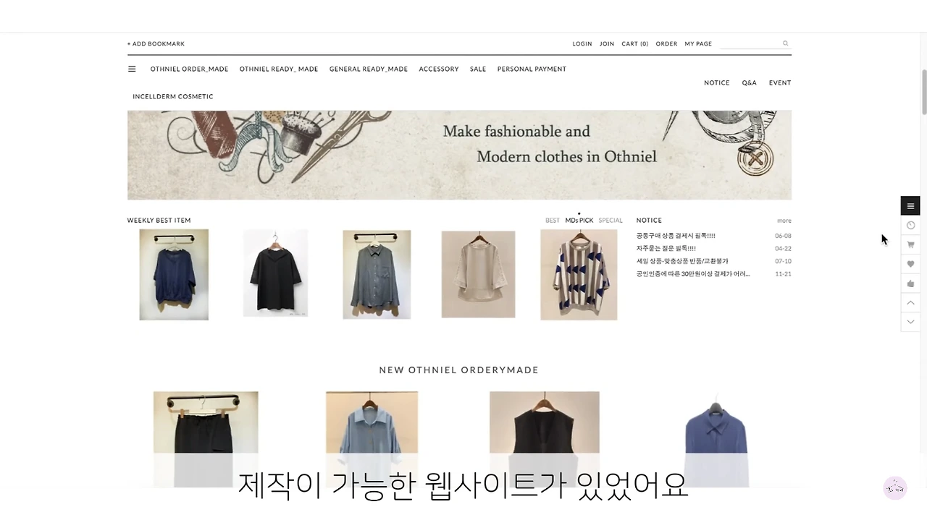Click the search magnifier icon
The height and width of the screenshot is (520, 927).
click(785, 43)
